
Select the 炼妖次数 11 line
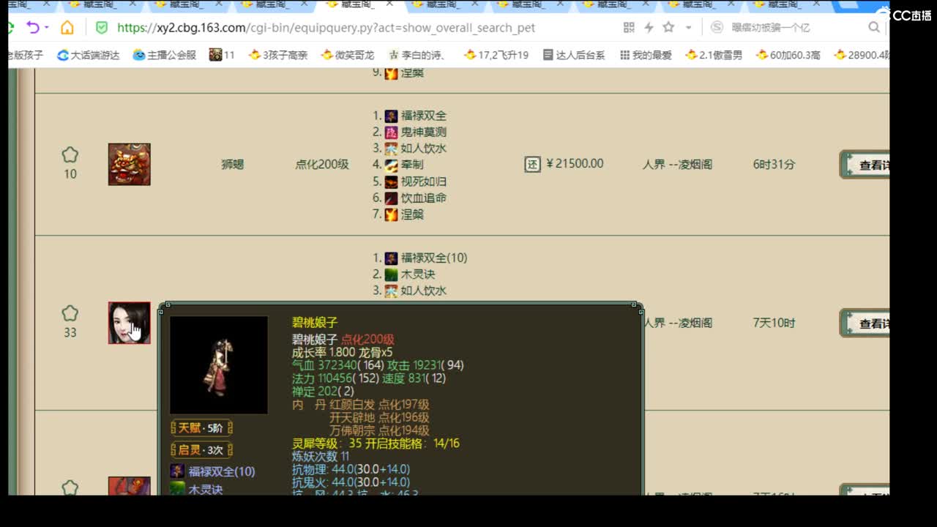point(321,456)
